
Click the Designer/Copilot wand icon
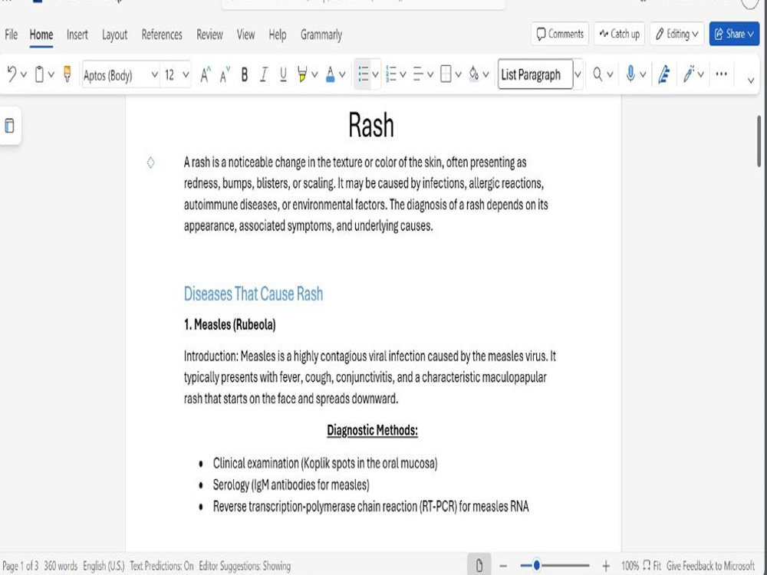[x=690, y=74]
